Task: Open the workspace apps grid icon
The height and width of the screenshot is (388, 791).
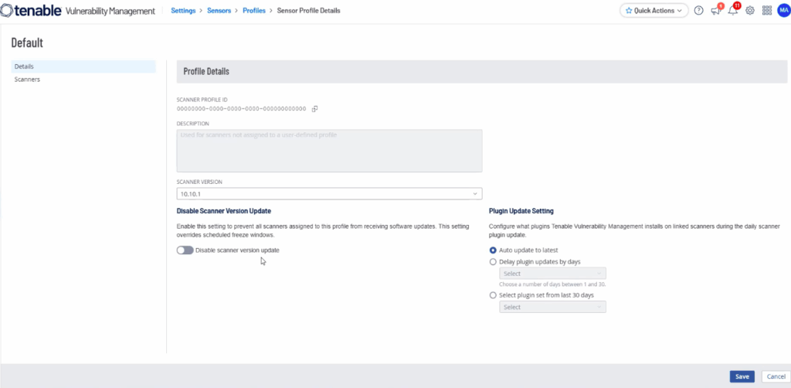Action: 766,11
